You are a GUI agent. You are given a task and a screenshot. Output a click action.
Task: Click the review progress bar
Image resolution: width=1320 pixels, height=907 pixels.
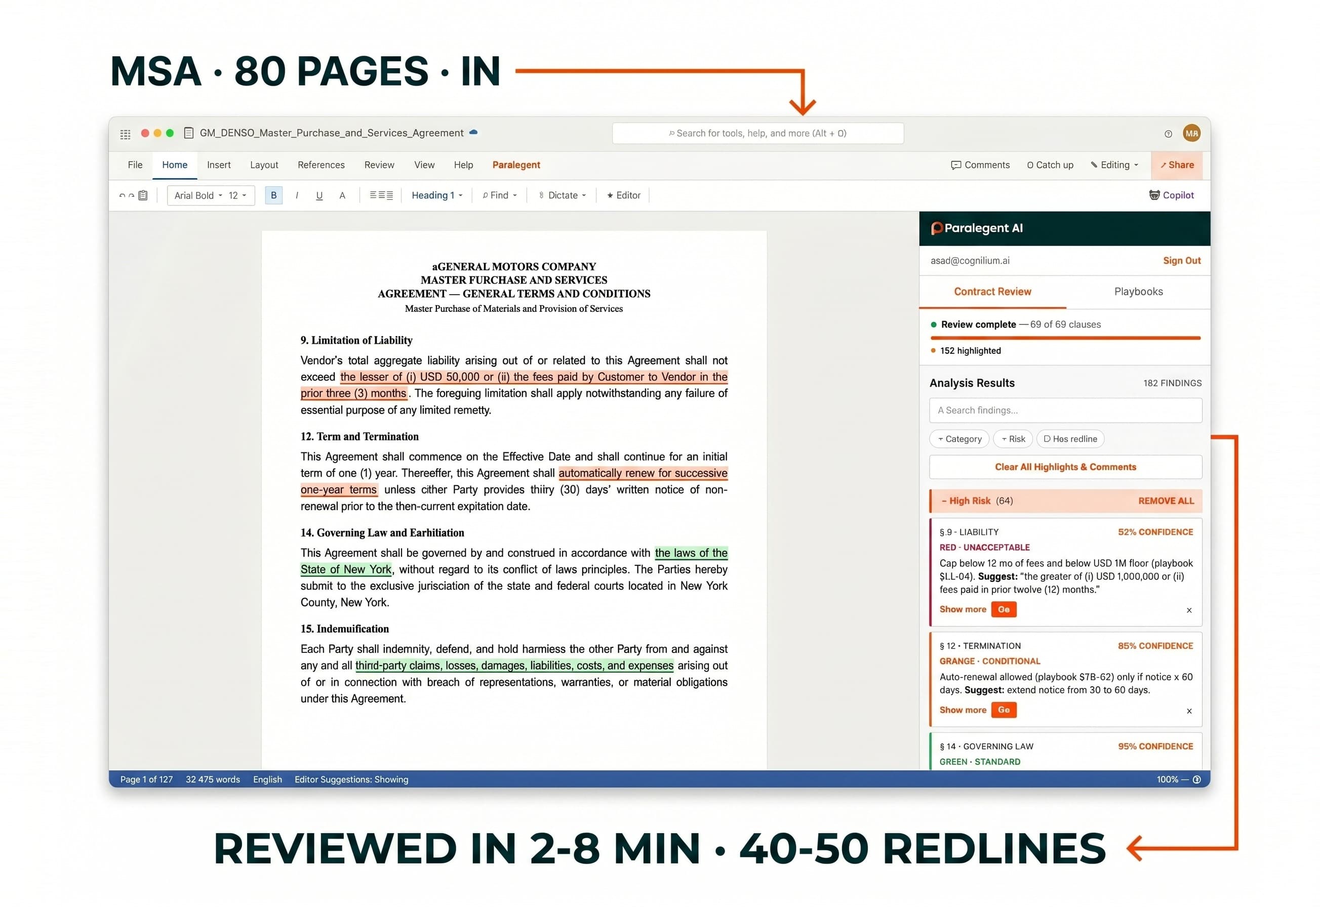1065,338
